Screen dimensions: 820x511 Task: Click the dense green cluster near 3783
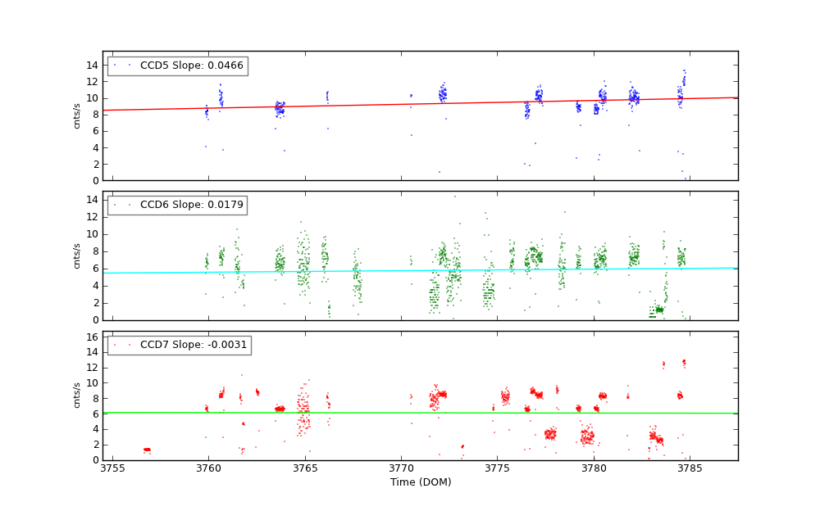tap(657, 310)
